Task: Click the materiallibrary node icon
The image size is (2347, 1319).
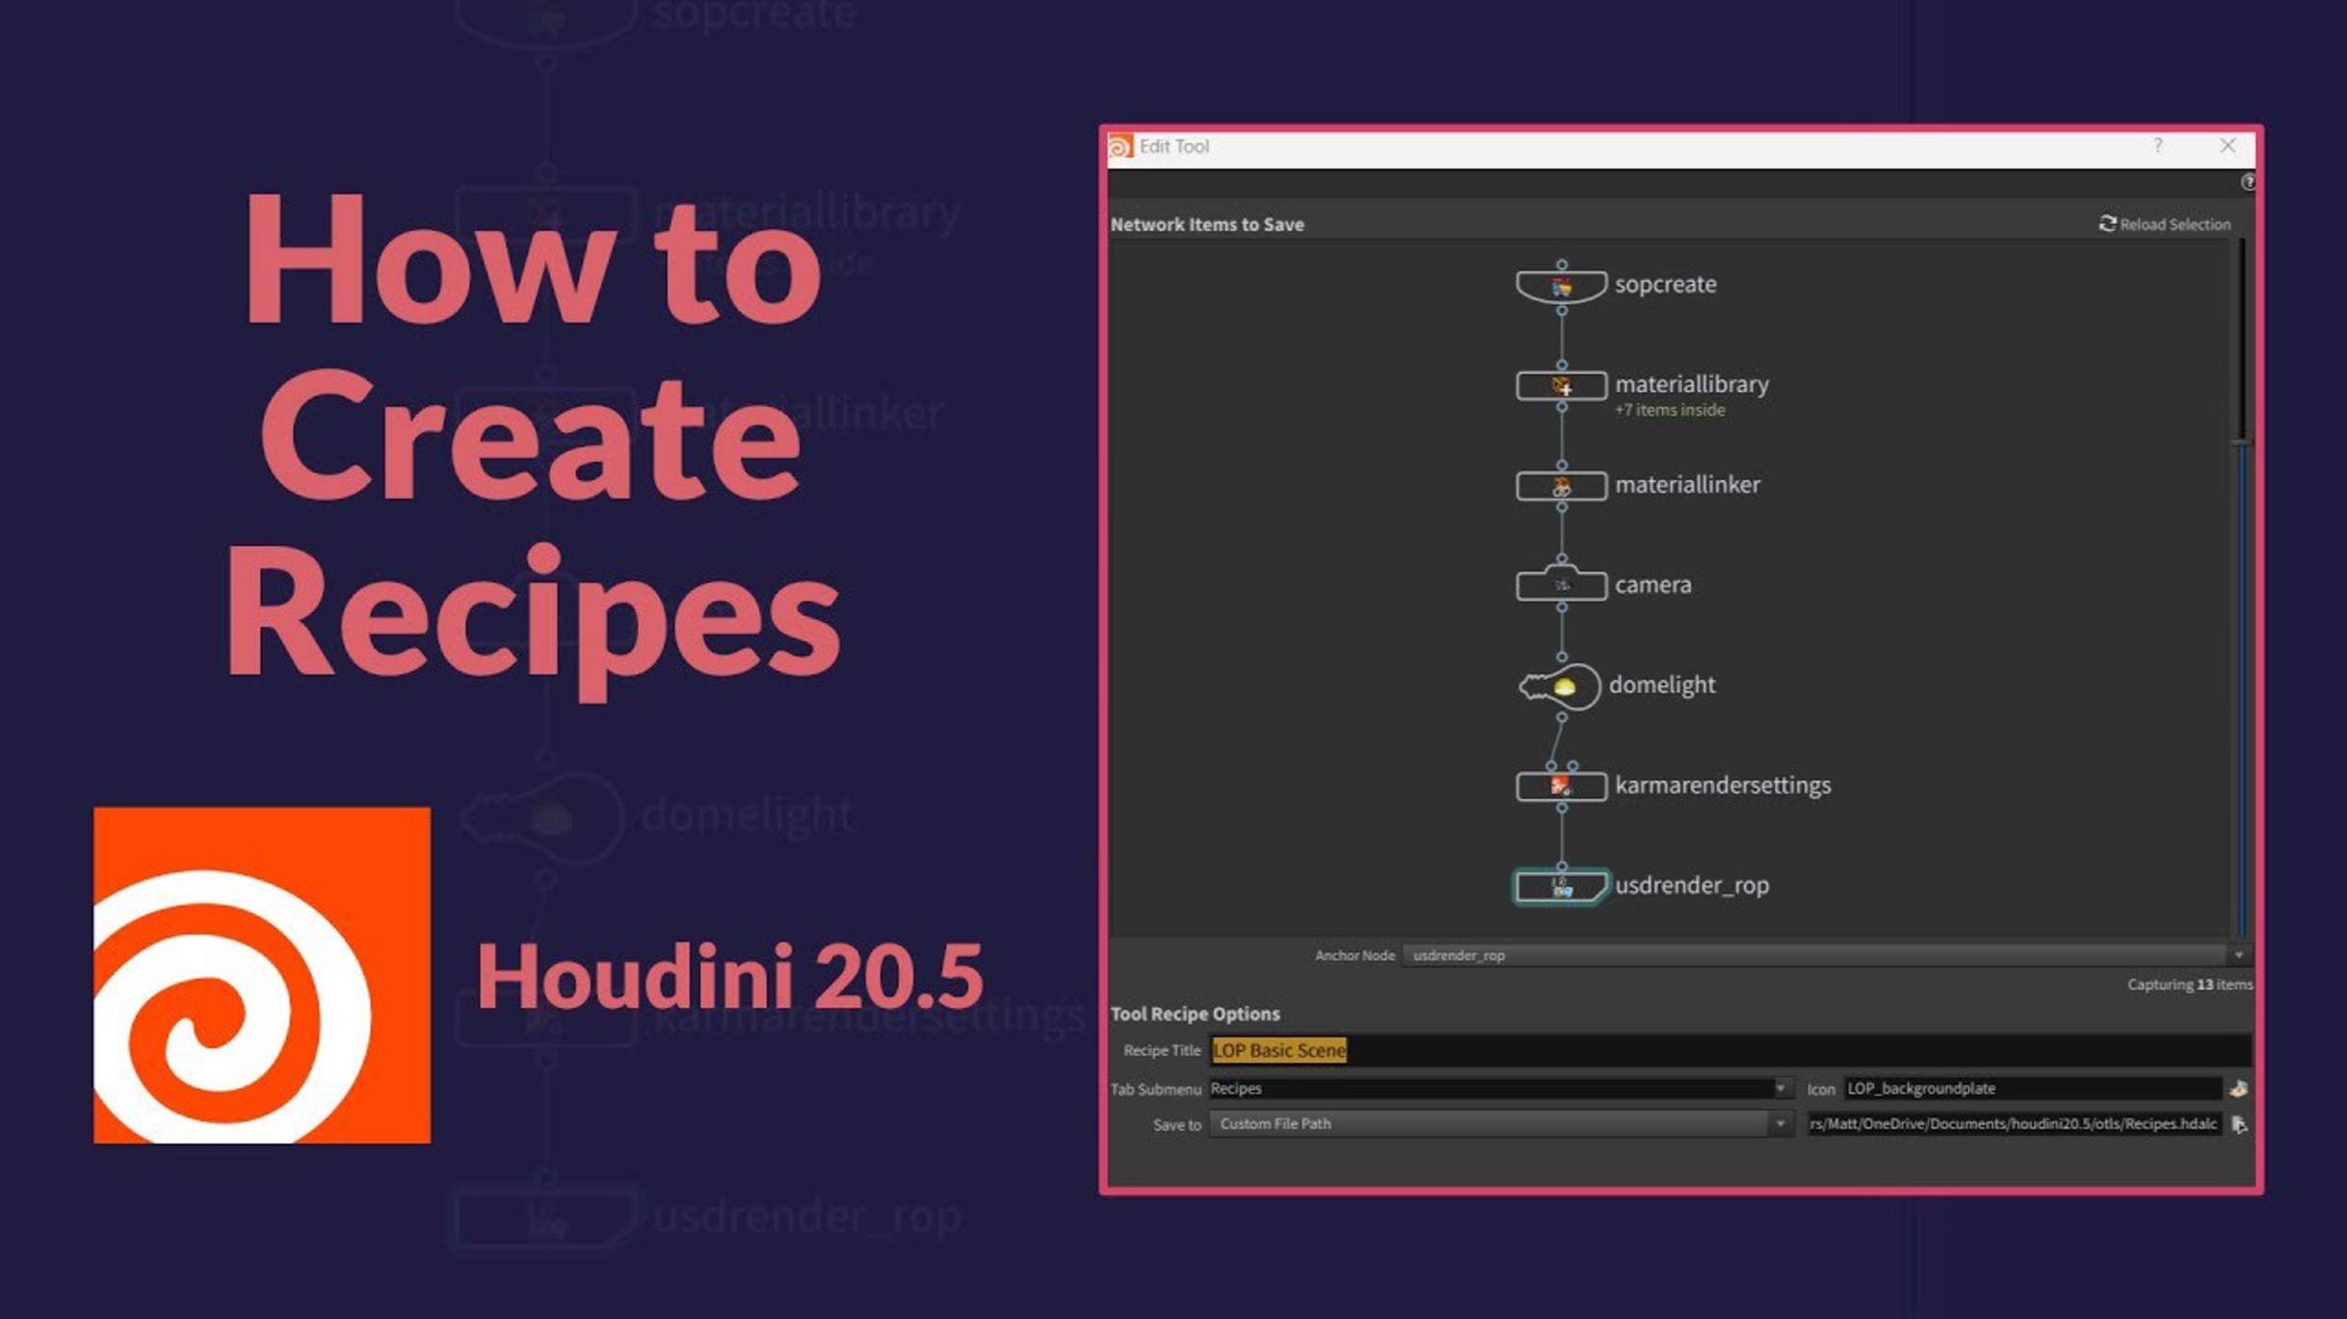Action: [1559, 383]
